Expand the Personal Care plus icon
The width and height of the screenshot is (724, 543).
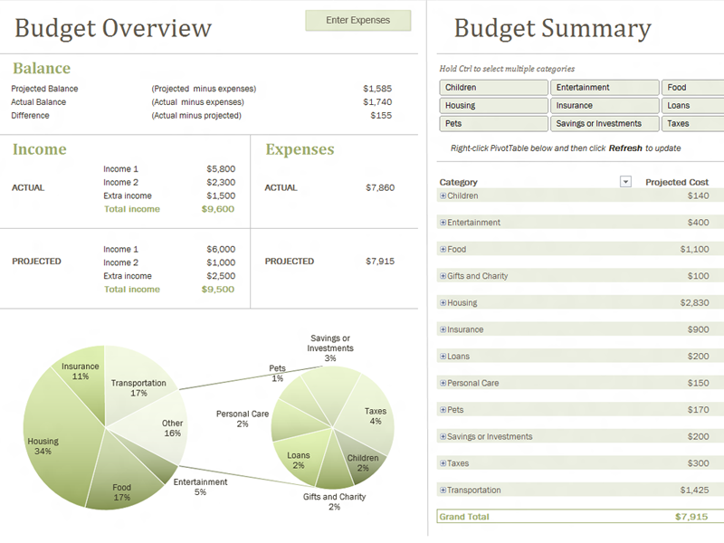coord(443,383)
